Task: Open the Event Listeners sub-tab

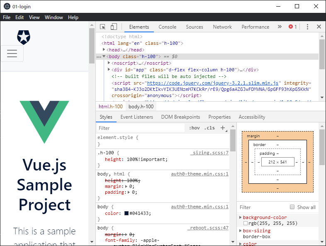Action: pyautogui.click(x=137, y=117)
